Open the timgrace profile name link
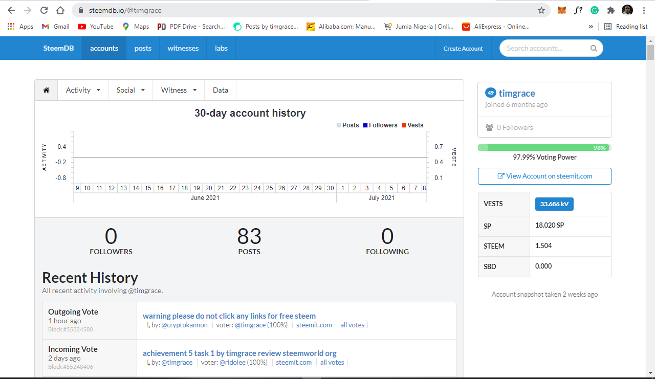The image size is (655, 379). [x=517, y=93]
